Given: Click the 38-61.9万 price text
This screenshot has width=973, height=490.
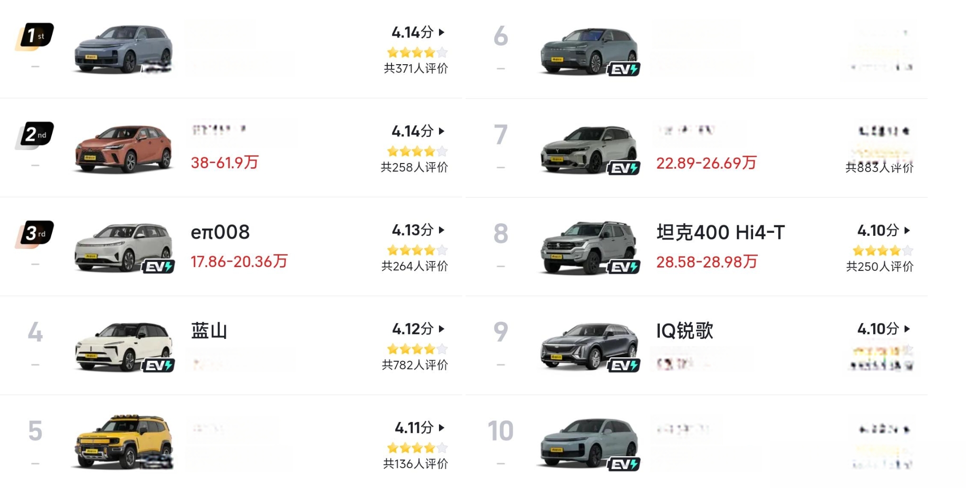Looking at the screenshot, I should click(225, 163).
